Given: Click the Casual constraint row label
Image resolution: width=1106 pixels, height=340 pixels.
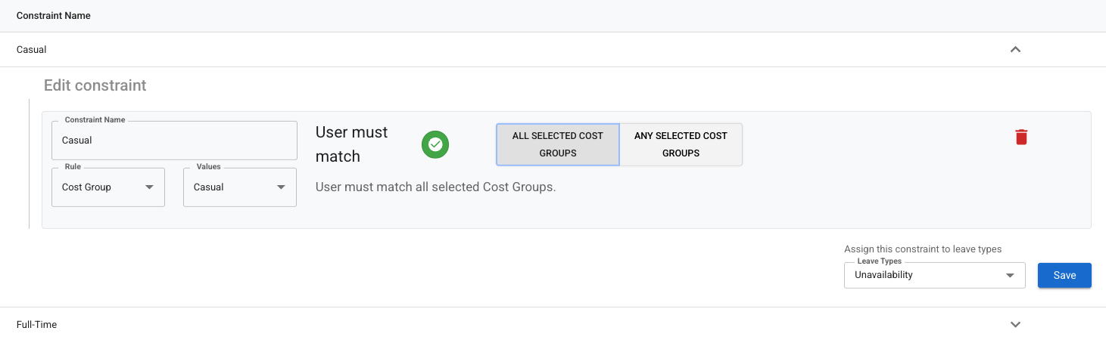Looking at the screenshot, I should click(x=32, y=49).
